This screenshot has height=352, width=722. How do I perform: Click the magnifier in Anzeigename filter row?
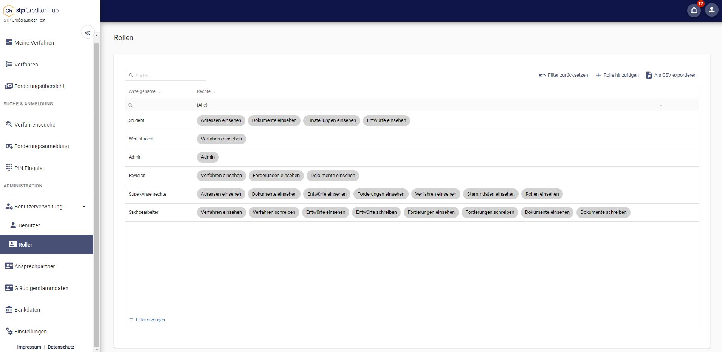click(130, 105)
